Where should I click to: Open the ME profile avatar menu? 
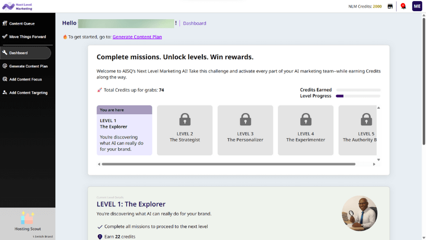coord(417,6)
